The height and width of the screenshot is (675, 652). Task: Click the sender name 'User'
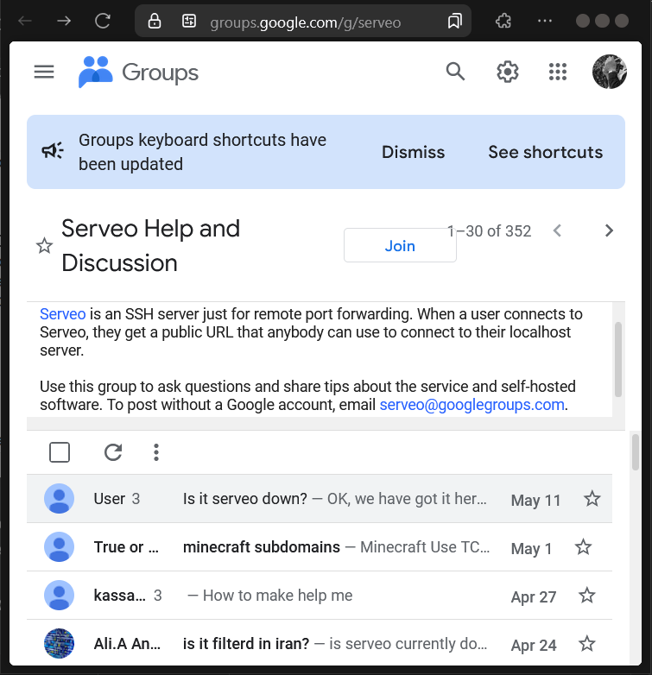click(x=110, y=499)
